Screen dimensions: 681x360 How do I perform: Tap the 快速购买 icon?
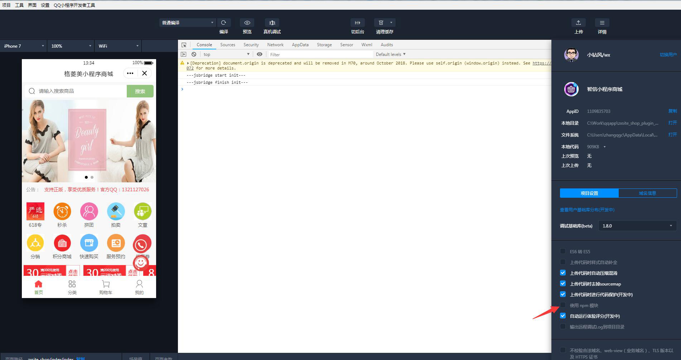pyautogui.click(x=89, y=243)
